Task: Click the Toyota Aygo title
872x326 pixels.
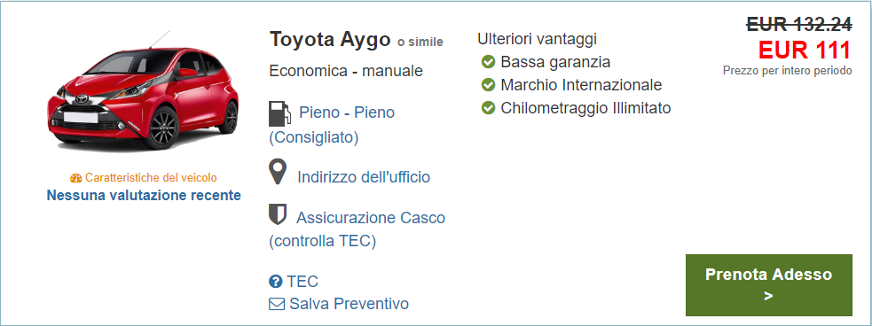Action: 330,40
